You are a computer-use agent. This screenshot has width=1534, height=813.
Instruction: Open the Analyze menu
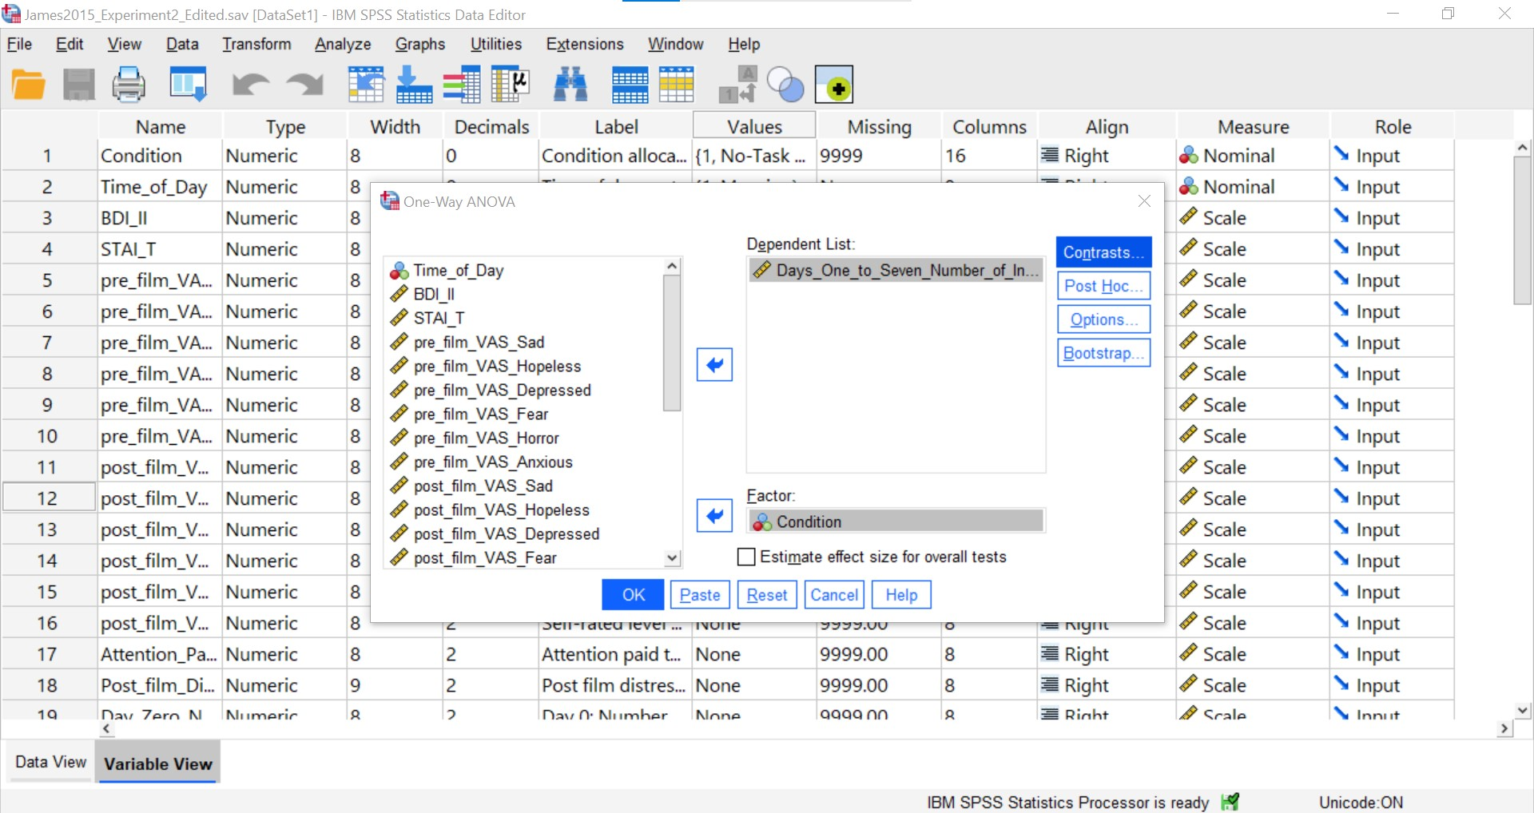(343, 44)
